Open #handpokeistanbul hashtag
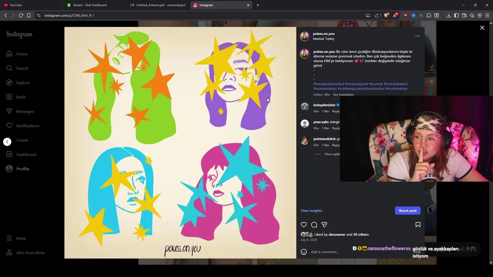This screenshot has height=277, width=493. (x=329, y=84)
